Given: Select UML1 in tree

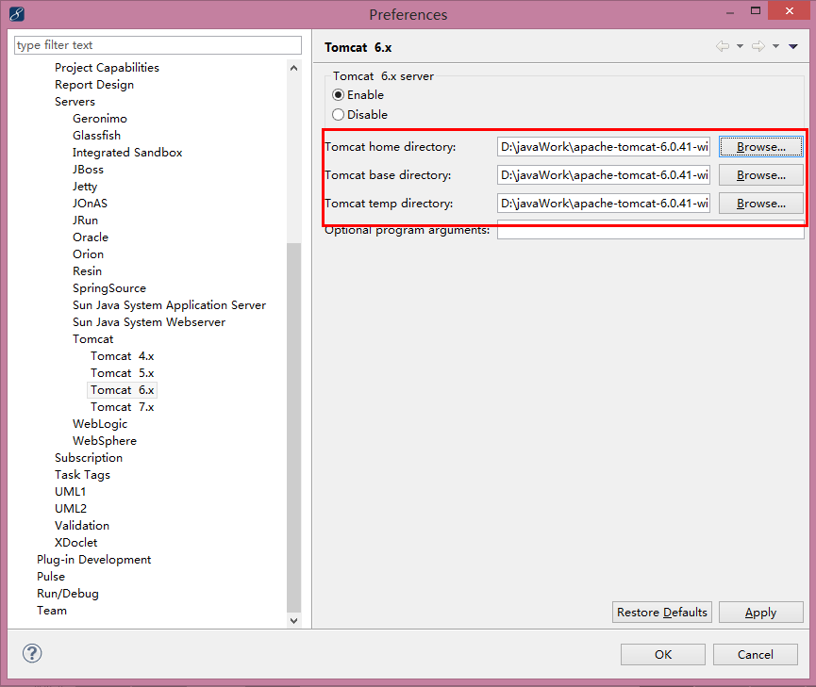Looking at the screenshot, I should point(70,492).
